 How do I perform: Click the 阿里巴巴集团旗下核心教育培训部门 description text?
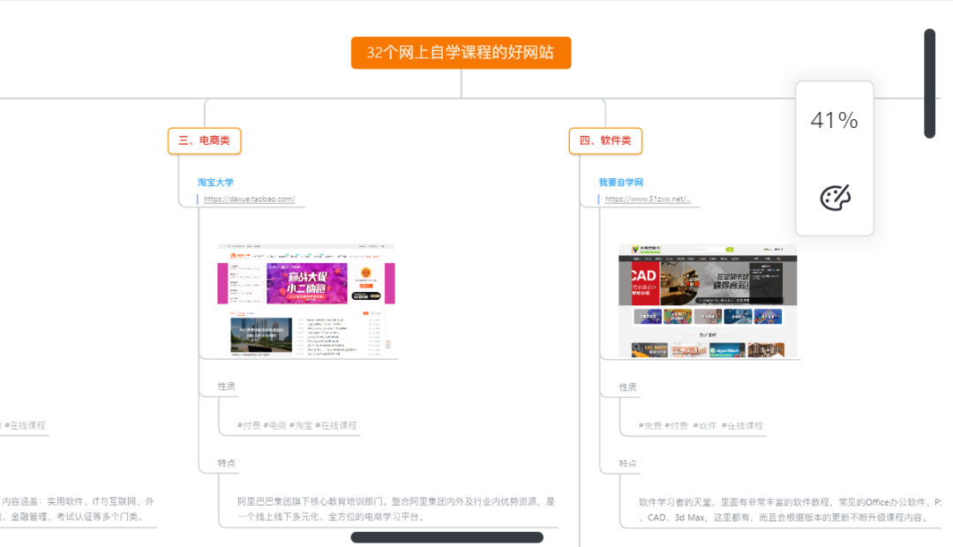(x=396, y=509)
